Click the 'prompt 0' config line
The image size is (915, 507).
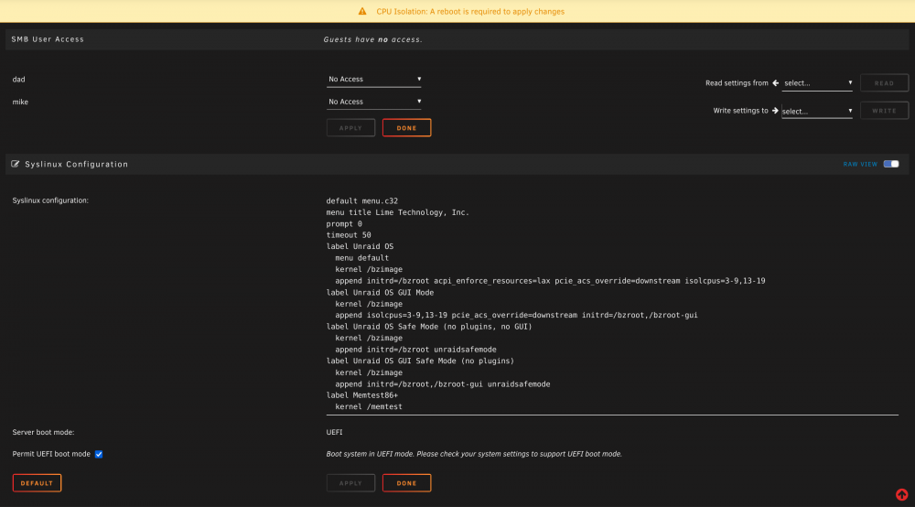344,223
